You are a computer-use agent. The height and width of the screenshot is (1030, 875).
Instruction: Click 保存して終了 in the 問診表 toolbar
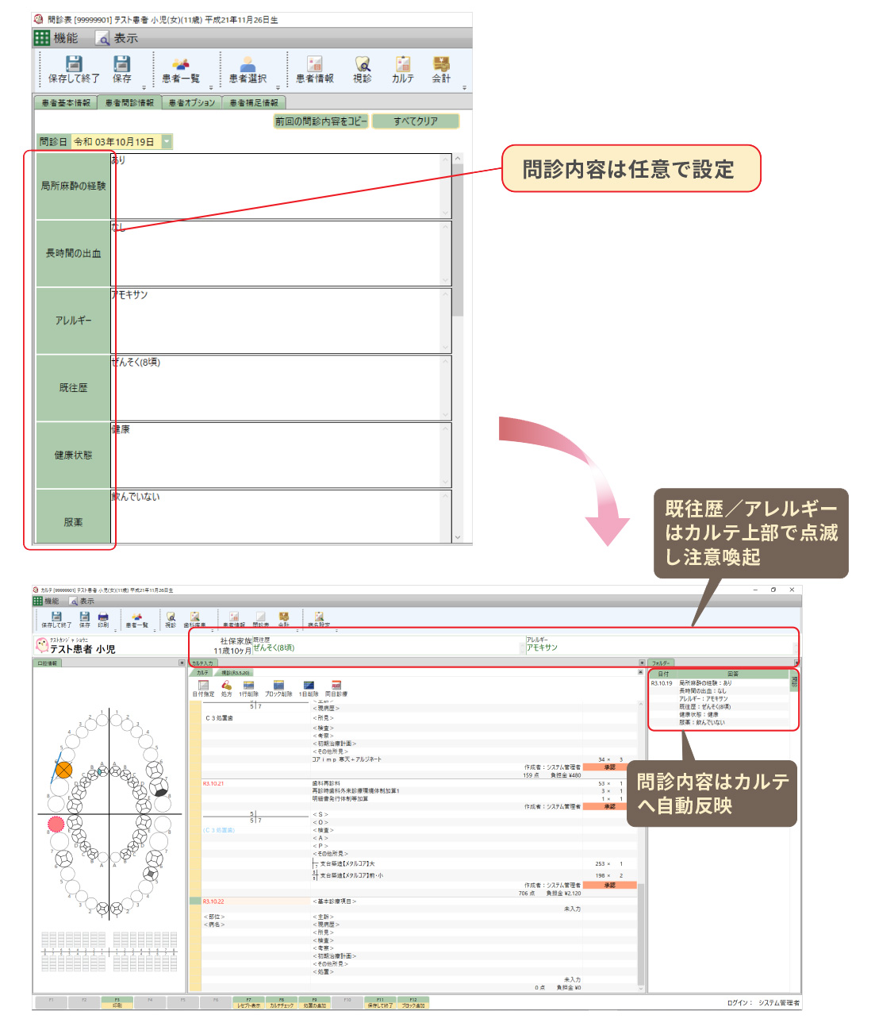74,69
